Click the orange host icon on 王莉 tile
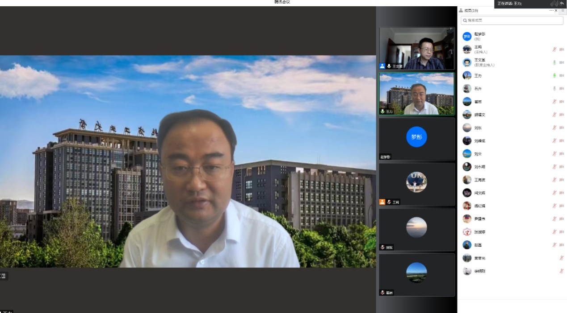 tap(382, 202)
